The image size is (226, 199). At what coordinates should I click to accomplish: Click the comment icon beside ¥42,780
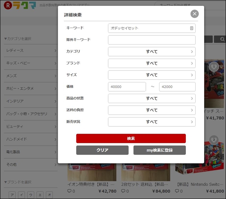pos(69,191)
